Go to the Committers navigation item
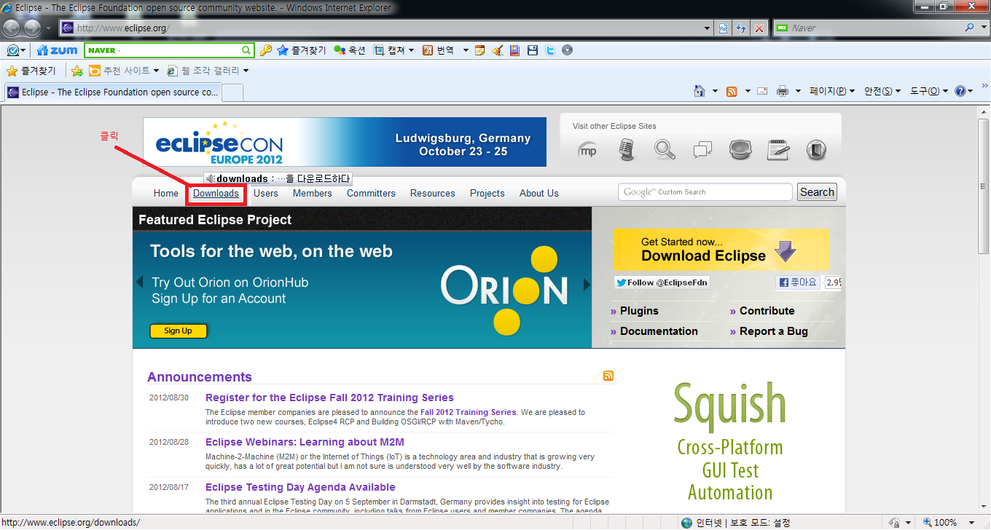 coord(371,194)
